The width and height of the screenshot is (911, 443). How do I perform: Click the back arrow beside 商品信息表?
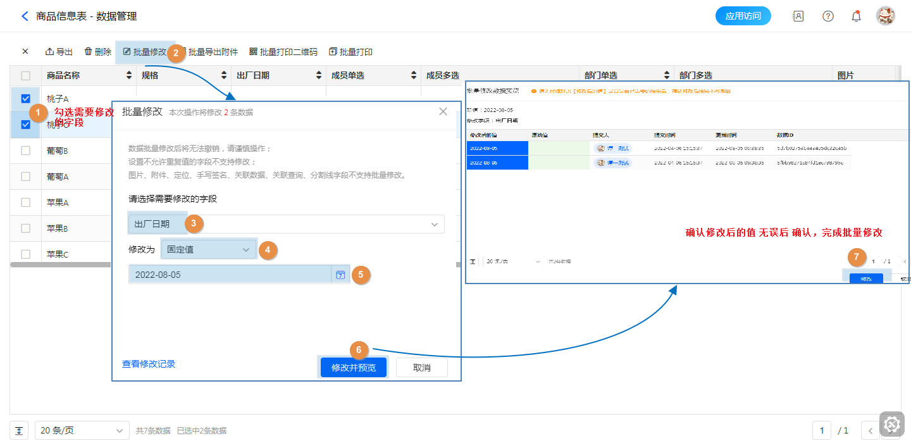(x=25, y=16)
